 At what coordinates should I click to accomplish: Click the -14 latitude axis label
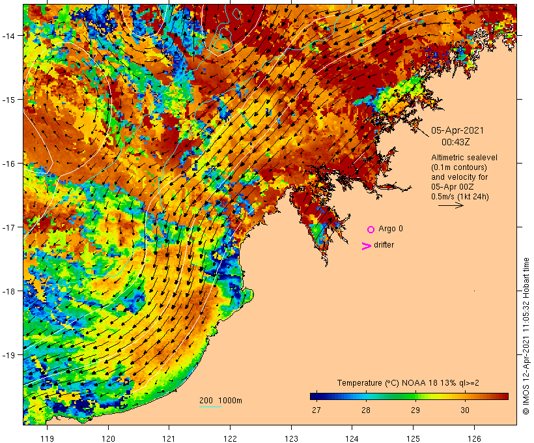[x=8, y=36]
